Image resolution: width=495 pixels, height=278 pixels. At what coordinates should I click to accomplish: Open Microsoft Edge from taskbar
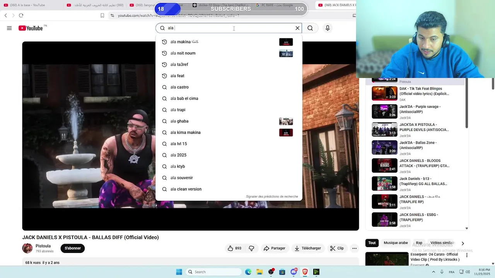248,272
